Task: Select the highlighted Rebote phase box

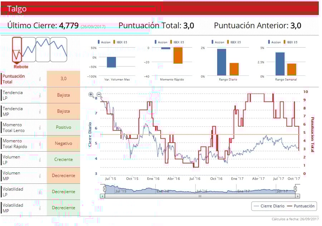Action: (x=17, y=49)
